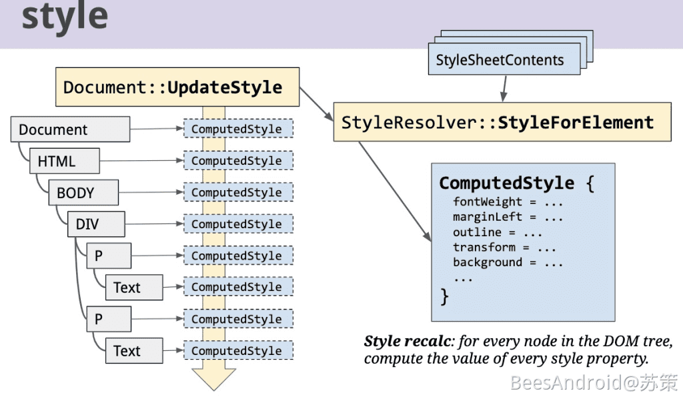Image resolution: width=683 pixels, height=397 pixels.
Task: Select the StyleResolver::StyleForElement box
Action: (x=502, y=122)
